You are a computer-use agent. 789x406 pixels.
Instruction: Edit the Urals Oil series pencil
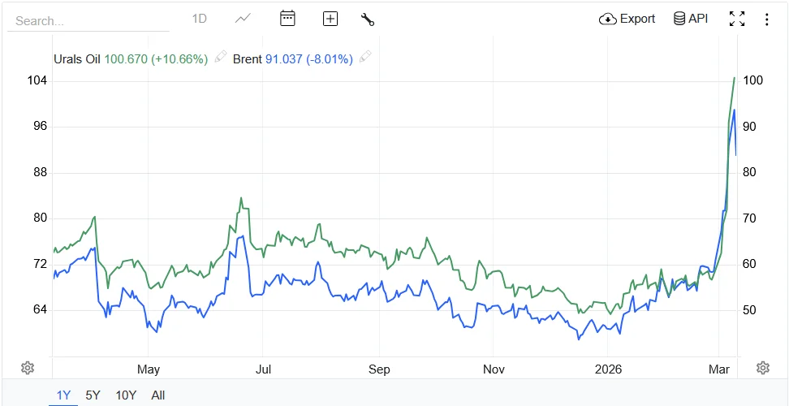click(x=221, y=58)
